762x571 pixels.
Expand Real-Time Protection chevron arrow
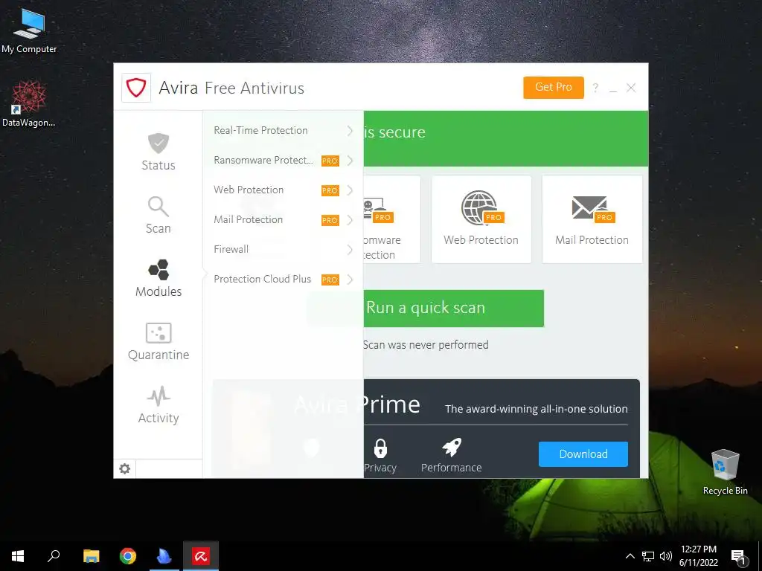coord(350,130)
